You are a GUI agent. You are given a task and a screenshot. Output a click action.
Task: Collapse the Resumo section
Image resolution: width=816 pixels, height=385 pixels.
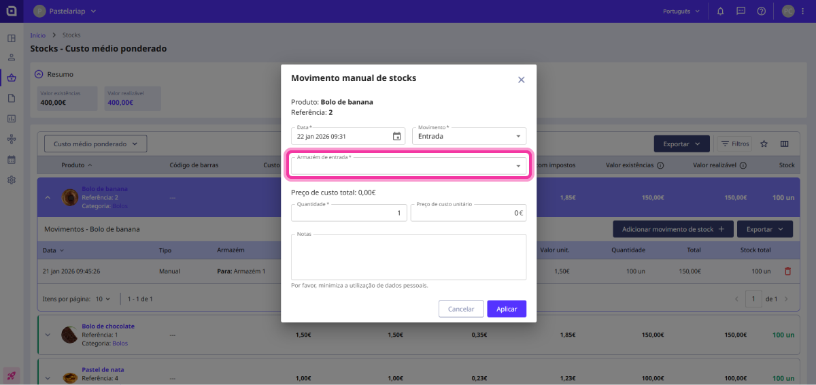[39, 74]
